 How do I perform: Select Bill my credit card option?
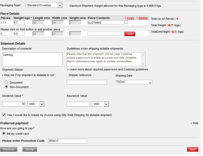click(4, 133)
